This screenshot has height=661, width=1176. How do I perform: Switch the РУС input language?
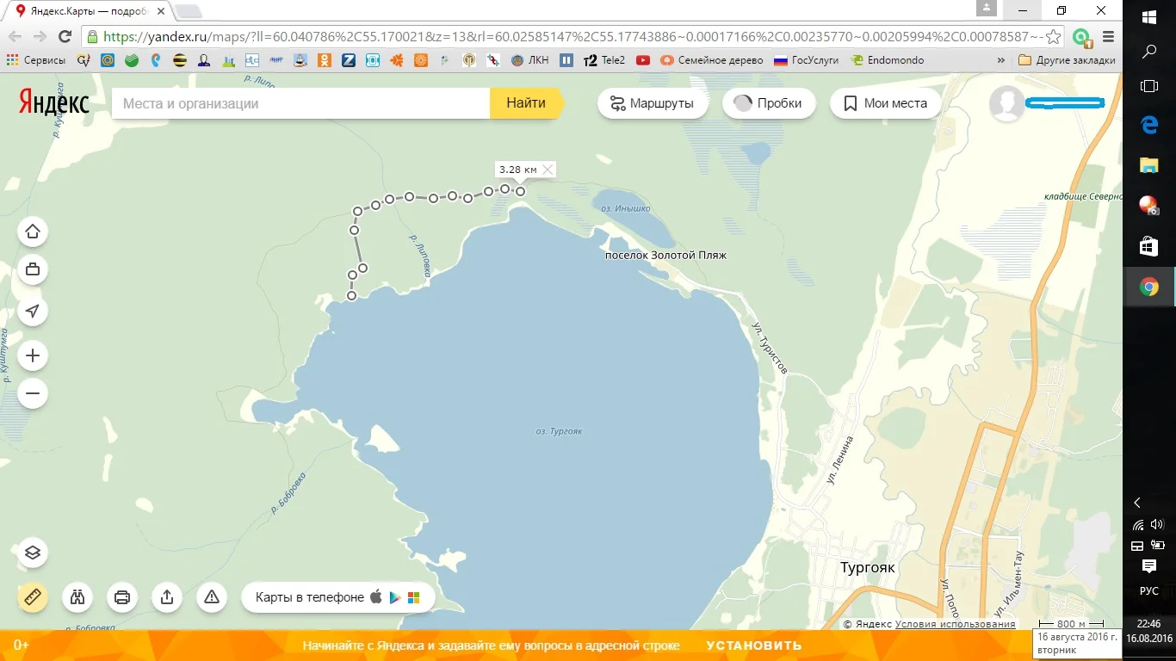coord(1149,591)
